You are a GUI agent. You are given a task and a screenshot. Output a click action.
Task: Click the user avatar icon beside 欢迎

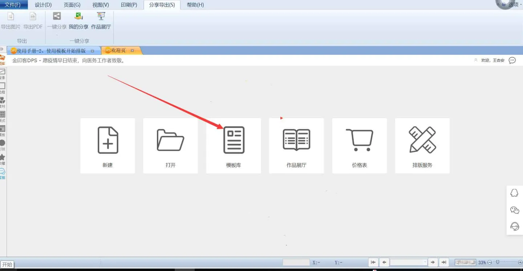point(476,60)
